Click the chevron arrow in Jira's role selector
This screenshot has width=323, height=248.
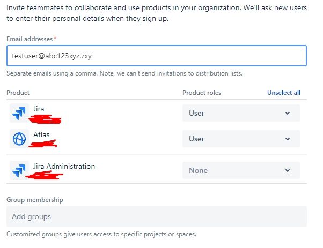(x=288, y=113)
